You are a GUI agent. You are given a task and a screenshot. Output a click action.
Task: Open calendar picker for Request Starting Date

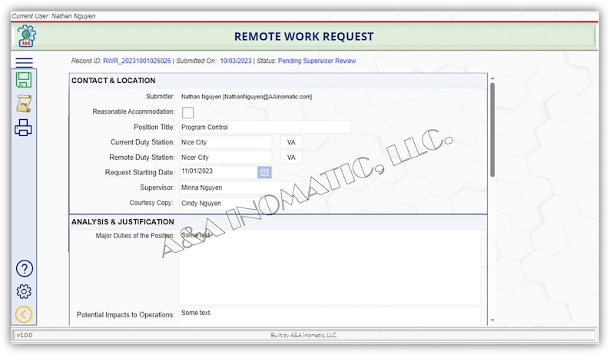pyautogui.click(x=264, y=172)
